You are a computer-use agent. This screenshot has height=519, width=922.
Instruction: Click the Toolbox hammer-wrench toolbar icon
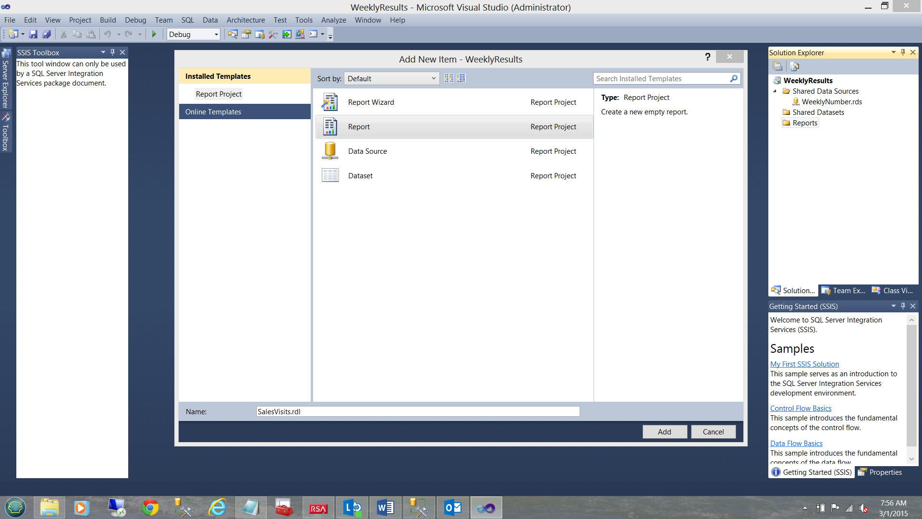tap(273, 34)
